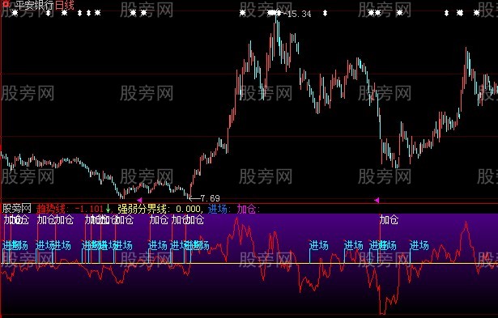This screenshot has width=498, height=318.
Task: Click the stock name 平安银行
Action: pyautogui.click(x=34, y=5)
